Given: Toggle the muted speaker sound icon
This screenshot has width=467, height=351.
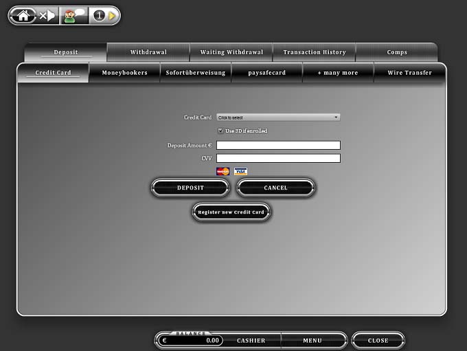Looking at the screenshot, I should (x=47, y=15).
